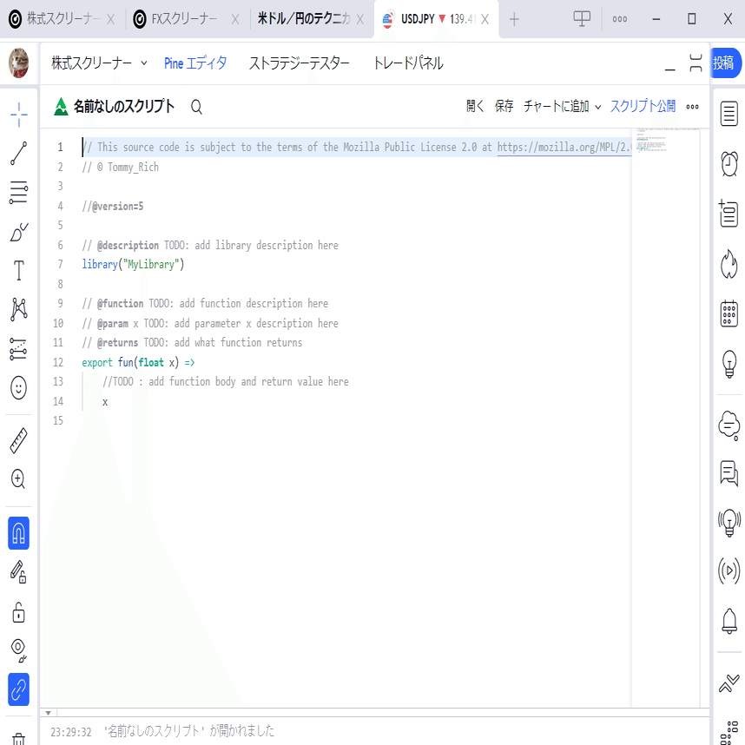Toggle lock all drawings
This screenshot has height=745, width=745.
[18, 612]
